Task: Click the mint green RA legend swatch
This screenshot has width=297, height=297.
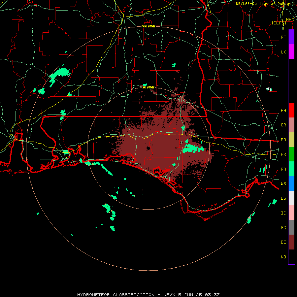Action: (291, 169)
